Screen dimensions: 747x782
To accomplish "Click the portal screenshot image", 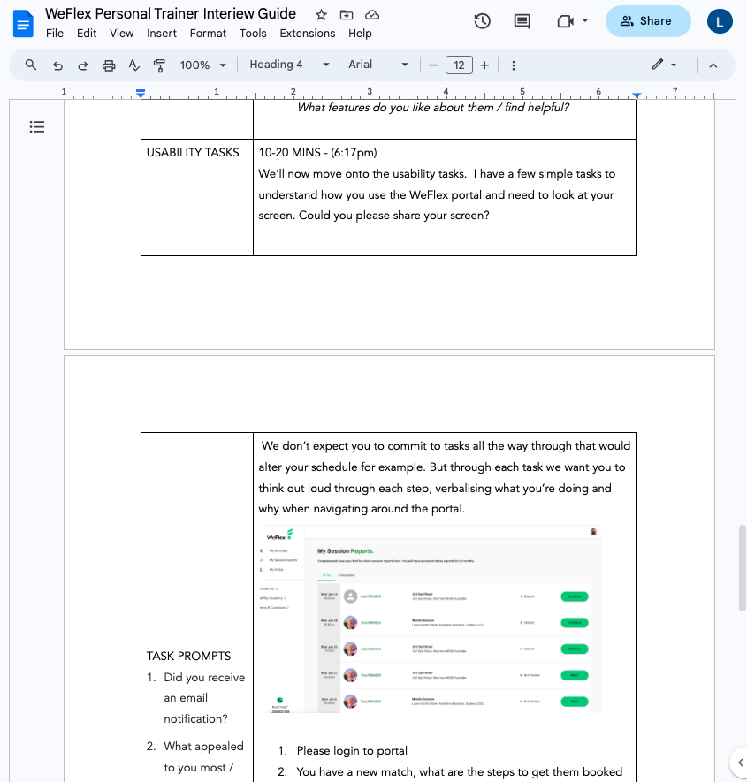I will point(431,619).
